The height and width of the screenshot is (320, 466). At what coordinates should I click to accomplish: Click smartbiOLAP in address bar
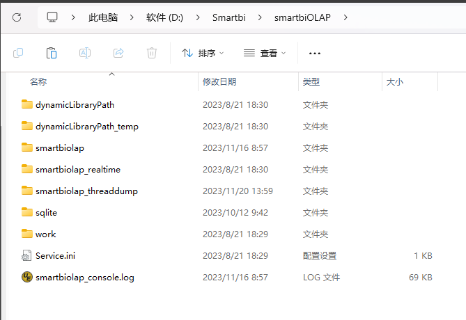[x=302, y=17]
